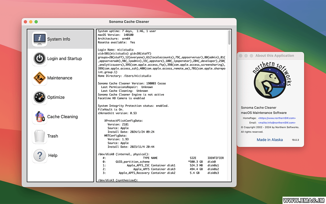The width and height of the screenshot is (326, 204).
Task: Click the 'macOS Version: 140100' line
Action: click(115, 35)
